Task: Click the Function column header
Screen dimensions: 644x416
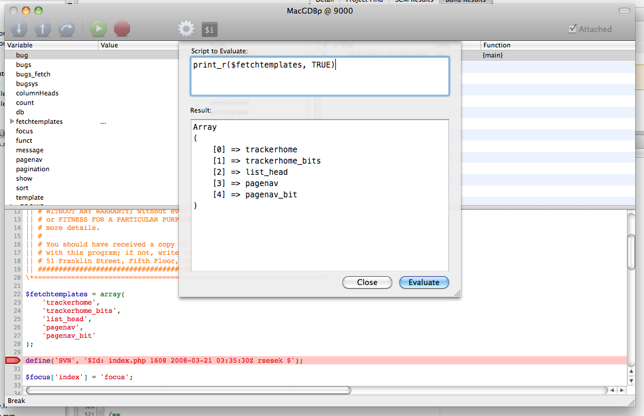Action: click(558, 45)
